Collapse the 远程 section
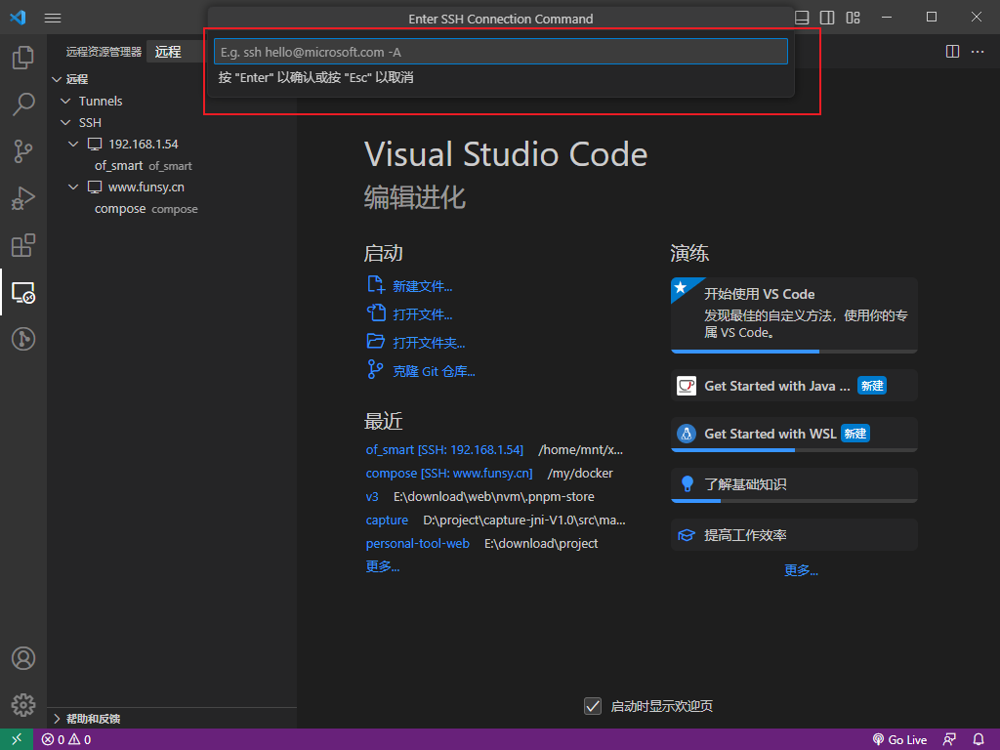 pos(57,79)
